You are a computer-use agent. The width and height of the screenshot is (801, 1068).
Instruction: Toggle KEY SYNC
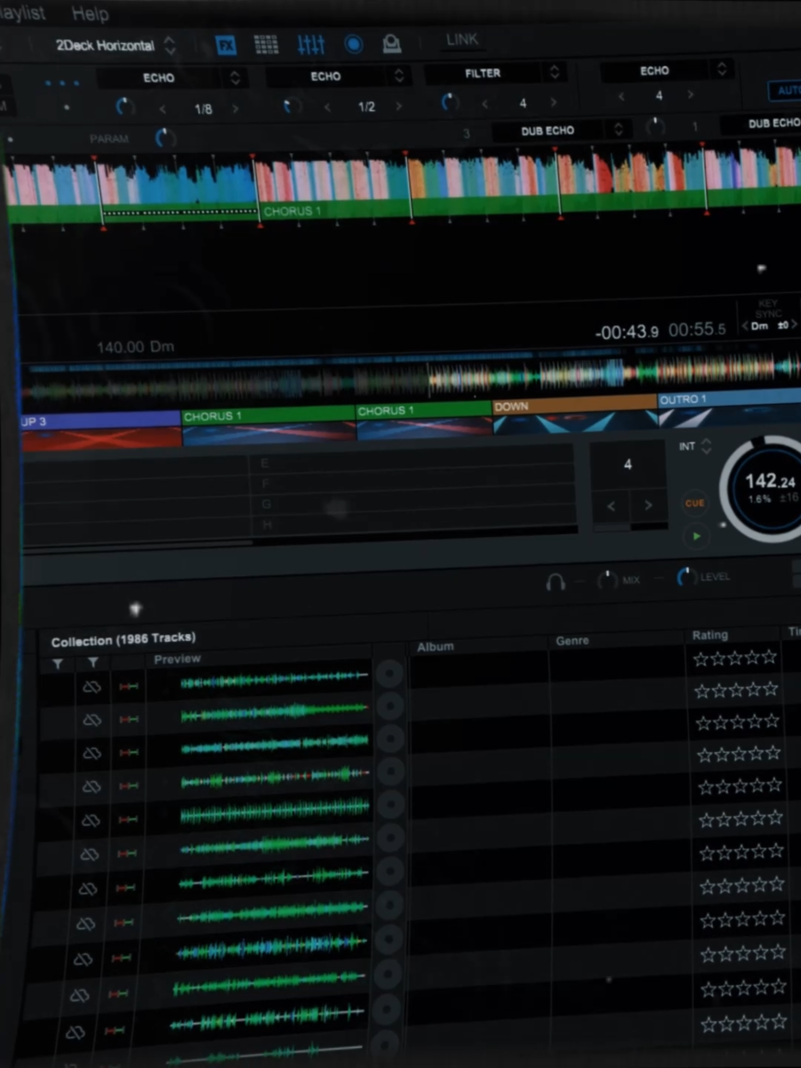(768, 309)
